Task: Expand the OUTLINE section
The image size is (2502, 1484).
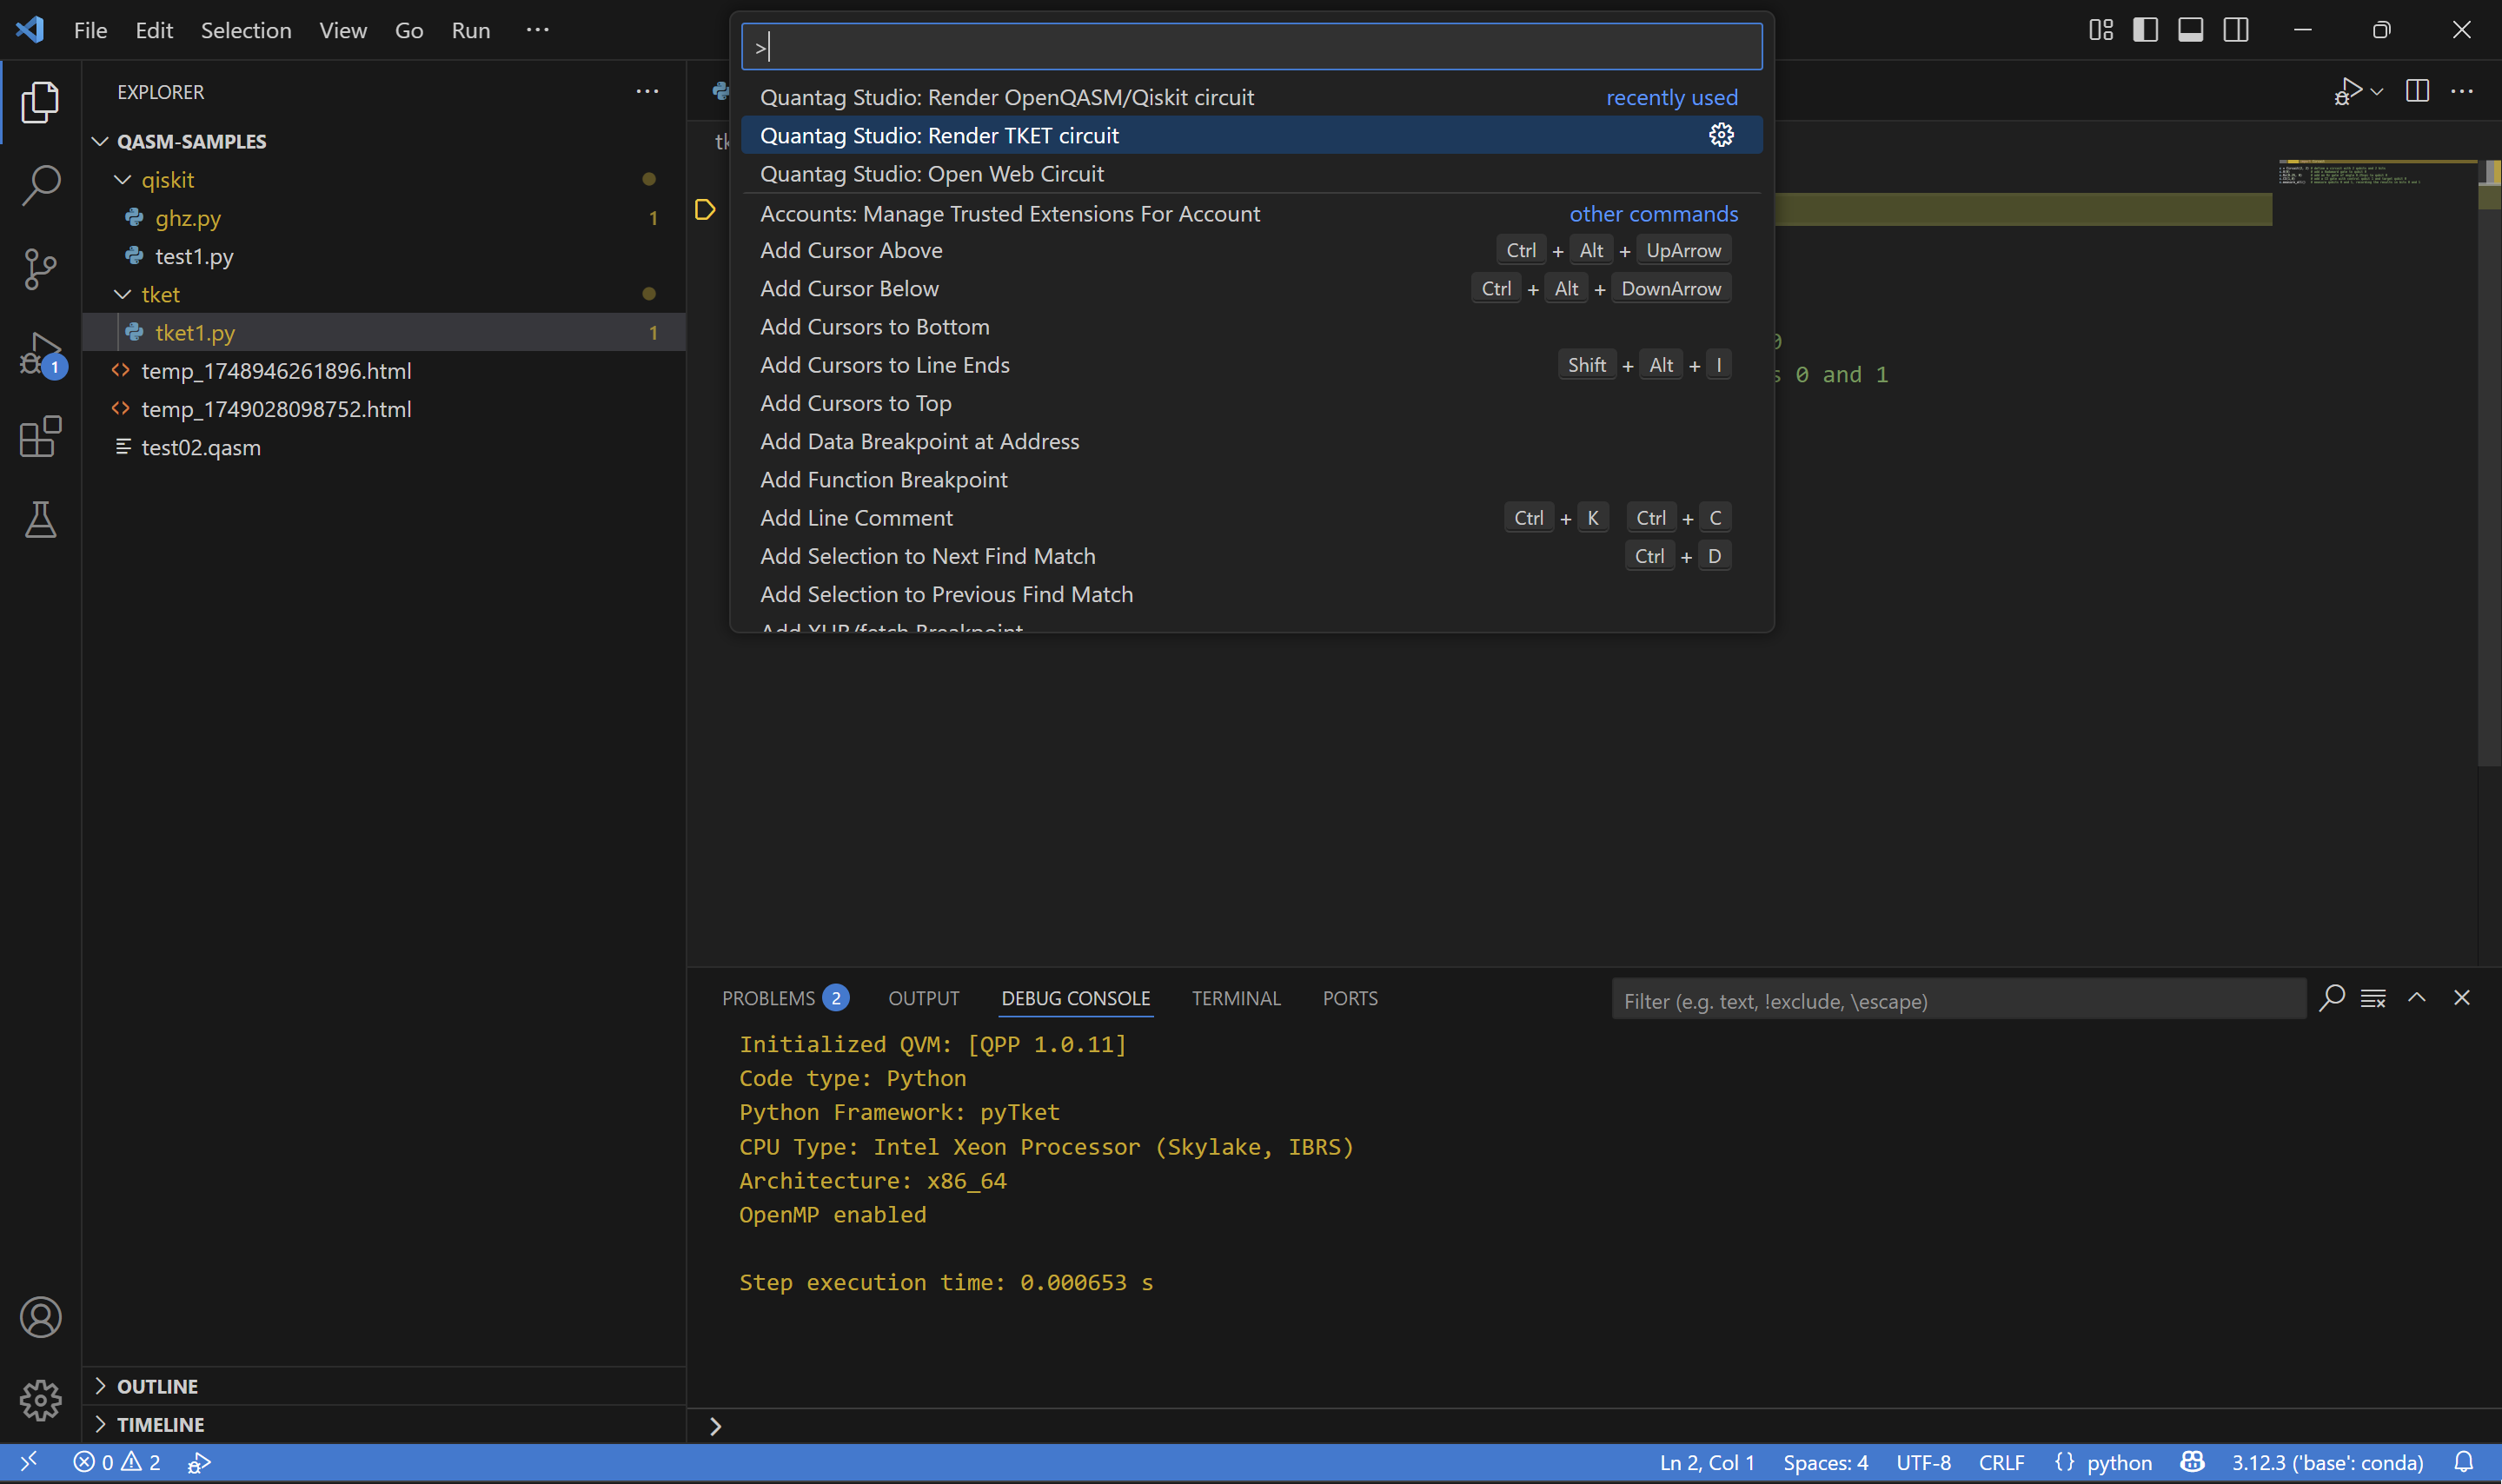Action: point(157,1386)
